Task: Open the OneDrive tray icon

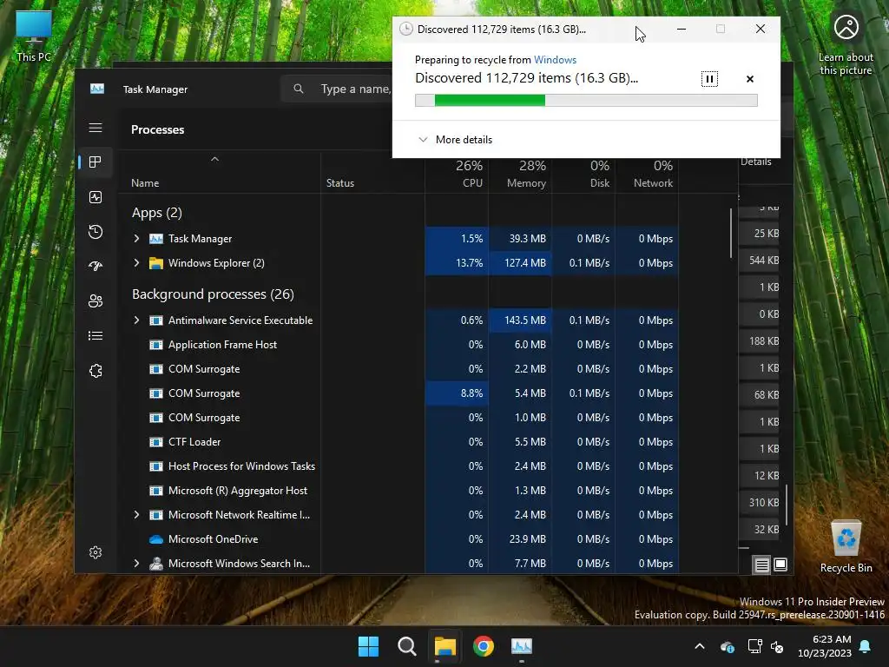Action: tap(728, 646)
